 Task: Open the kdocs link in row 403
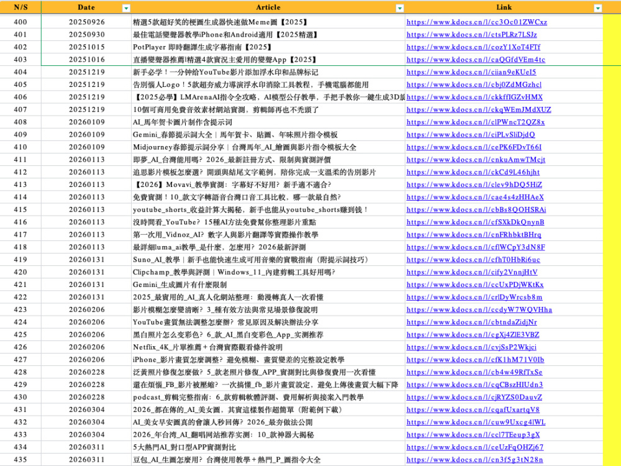[x=476, y=60]
